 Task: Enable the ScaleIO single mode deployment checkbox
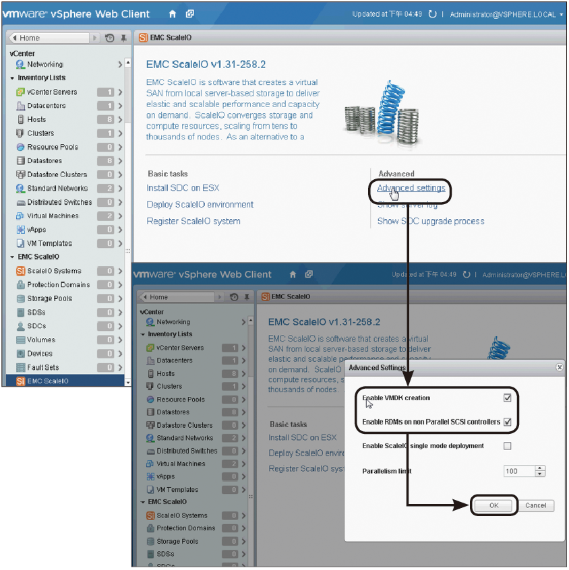point(507,446)
